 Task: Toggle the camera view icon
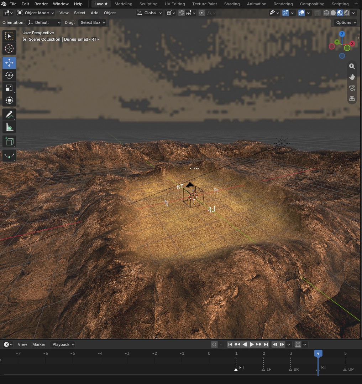pyautogui.click(x=352, y=88)
